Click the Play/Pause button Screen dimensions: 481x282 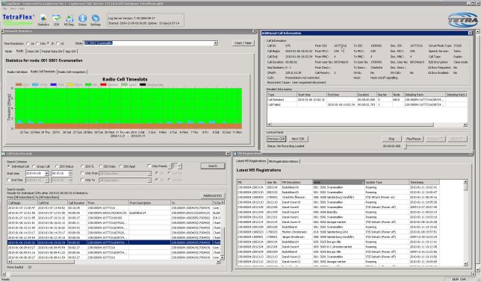[413, 139]
